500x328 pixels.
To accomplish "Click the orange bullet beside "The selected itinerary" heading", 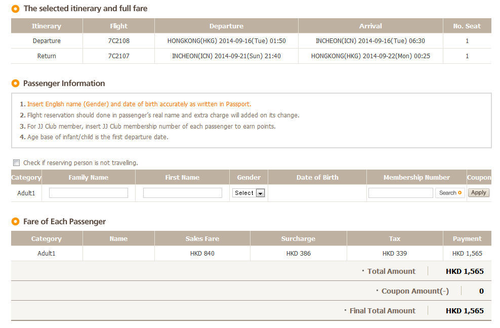I will coord(15,9).
